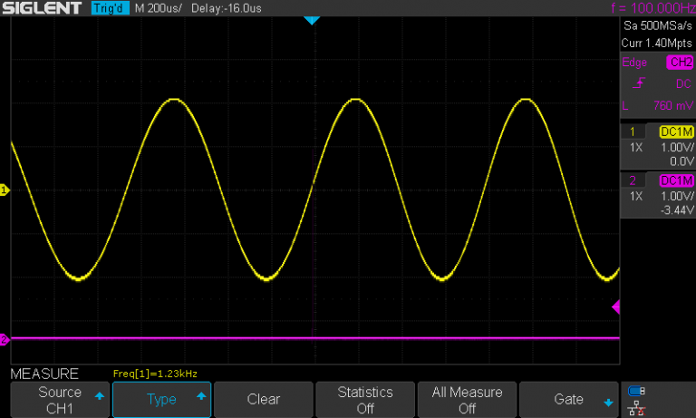Screen dimensions: 696x418
Task: Toggle All Measure Off setting
Action: 467,400
